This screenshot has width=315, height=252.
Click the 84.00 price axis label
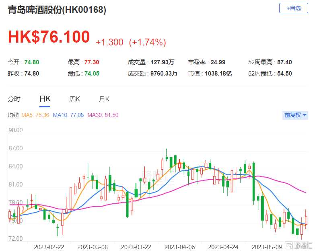15,166
